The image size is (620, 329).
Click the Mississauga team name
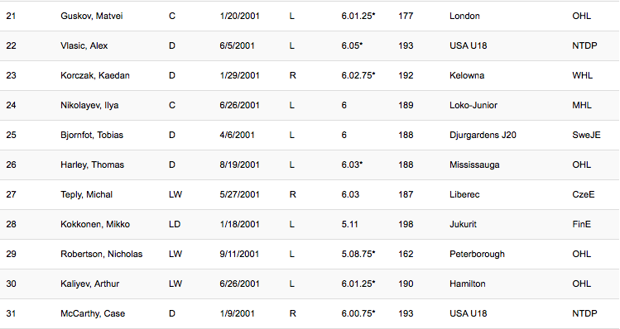coord(474,164)
